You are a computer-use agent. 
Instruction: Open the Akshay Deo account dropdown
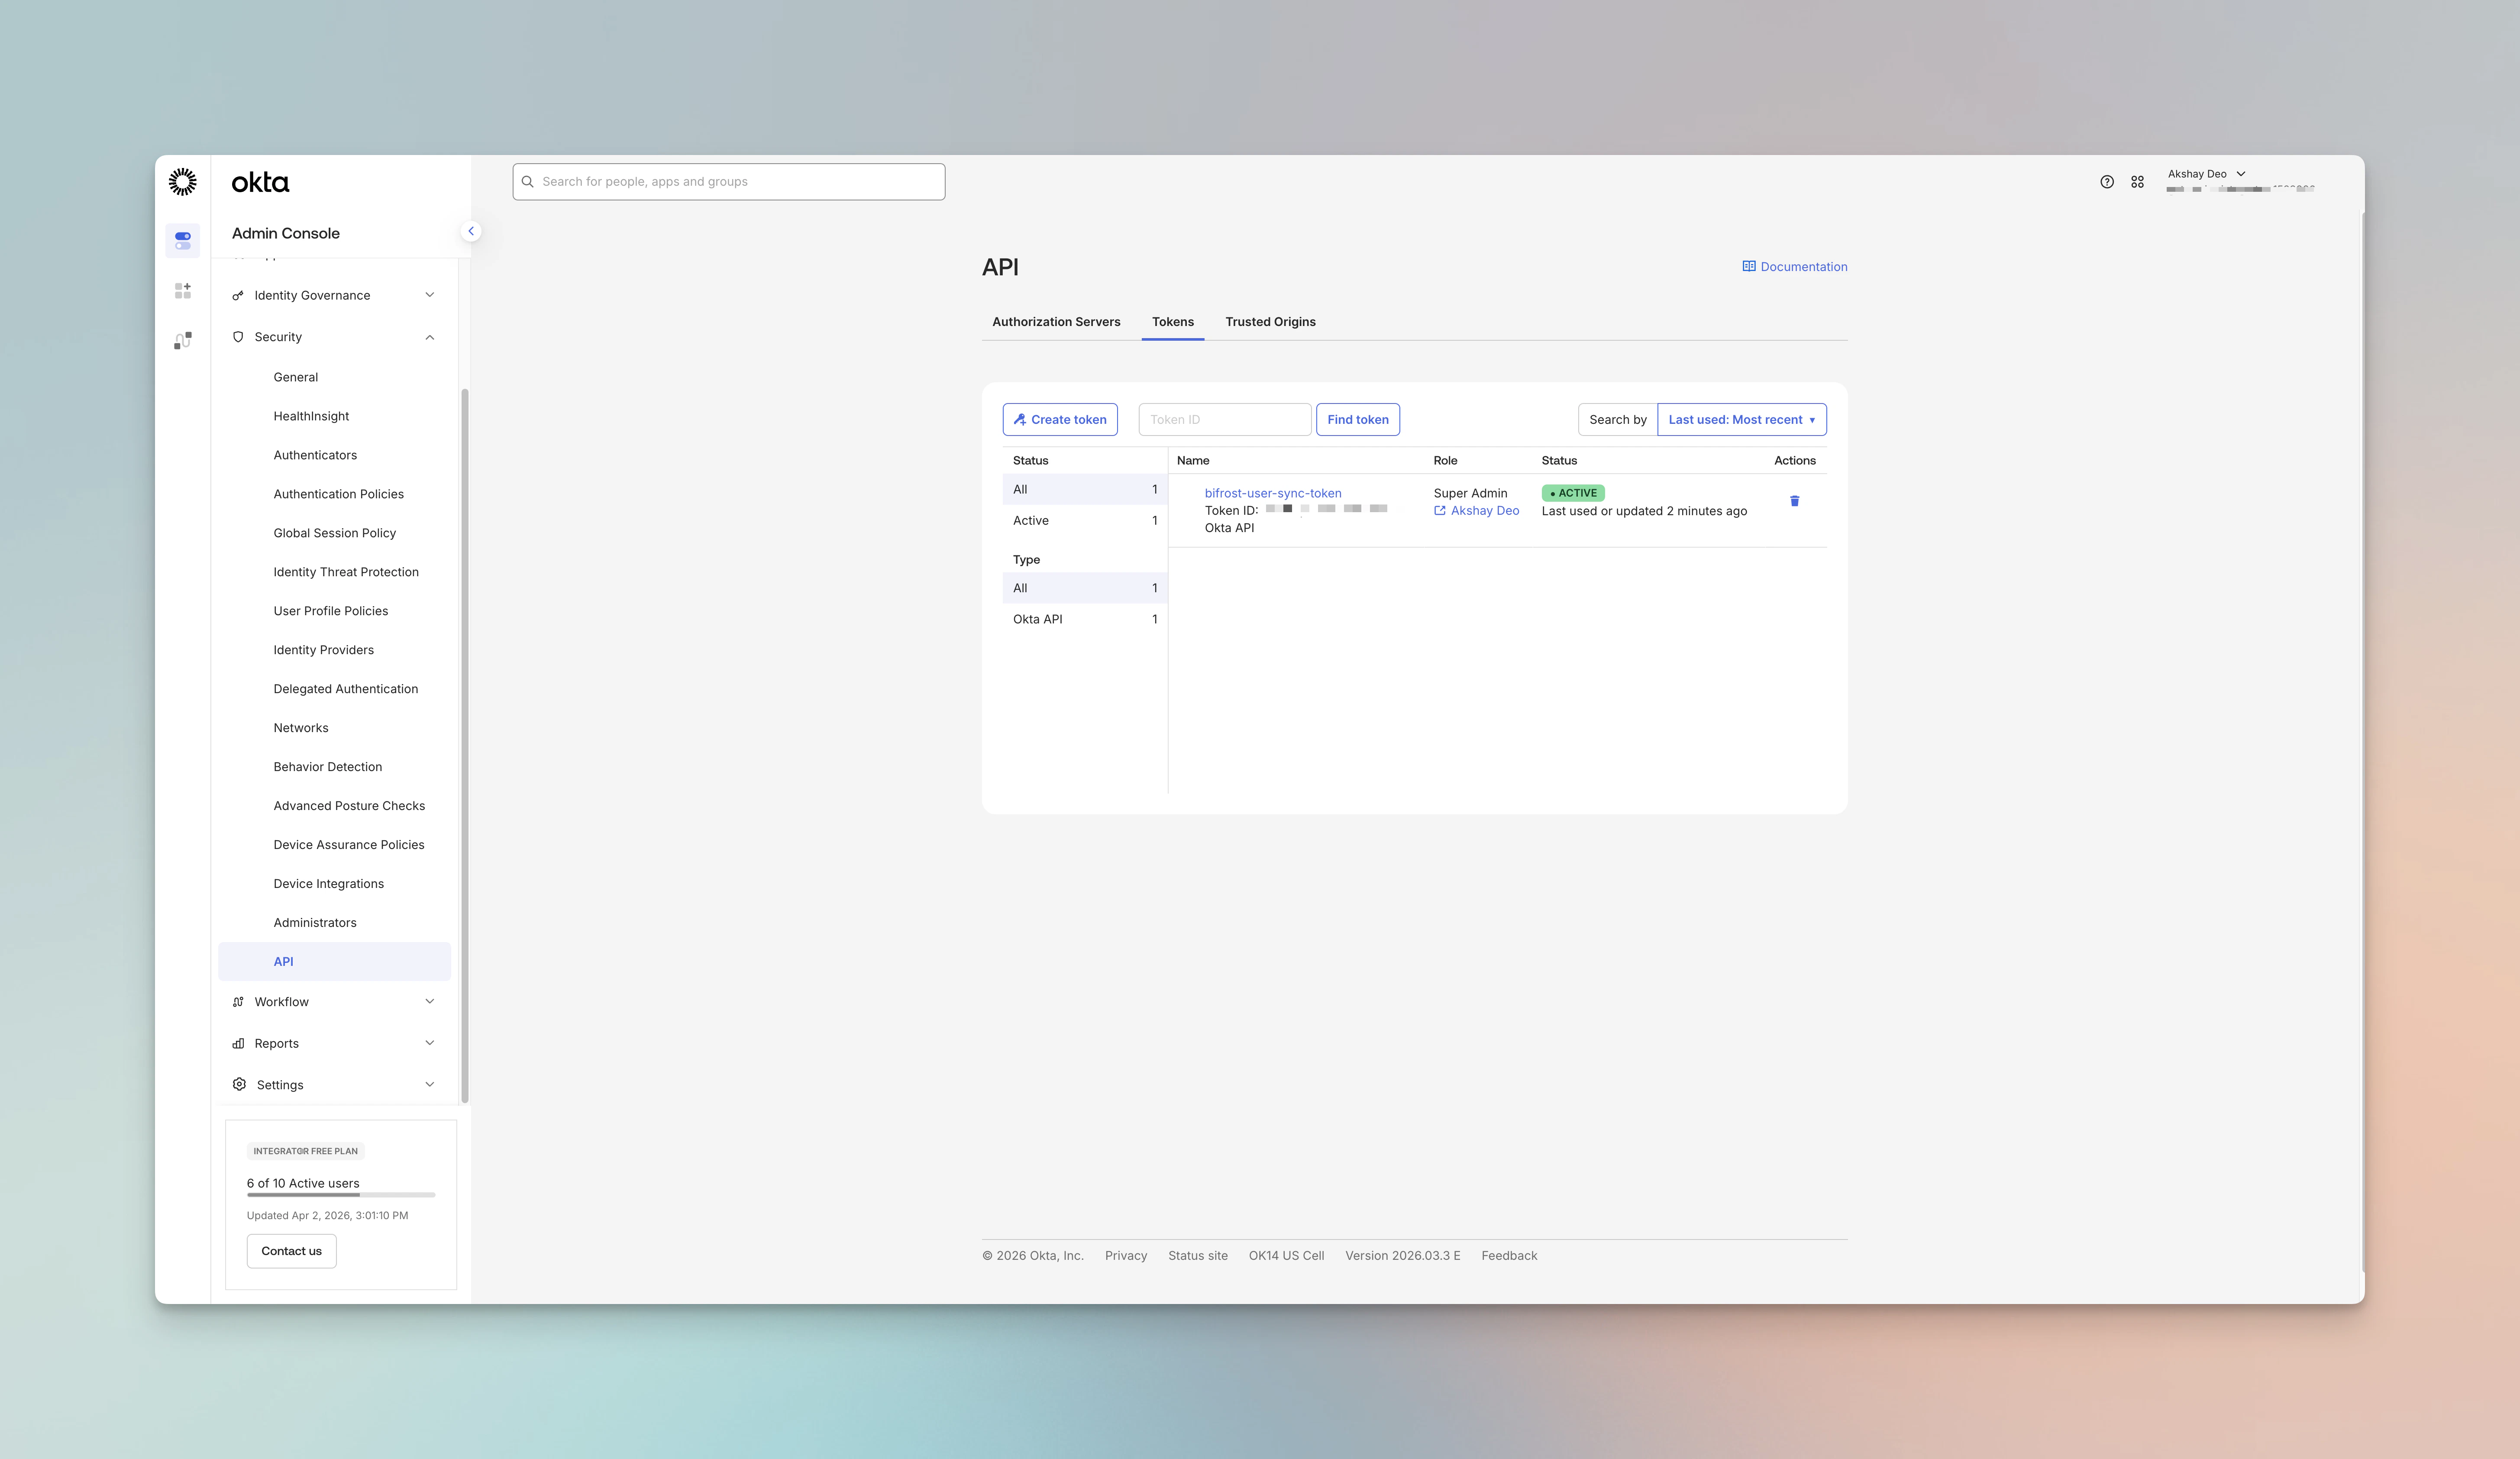pyautogui.click(x=2207, y=174)
